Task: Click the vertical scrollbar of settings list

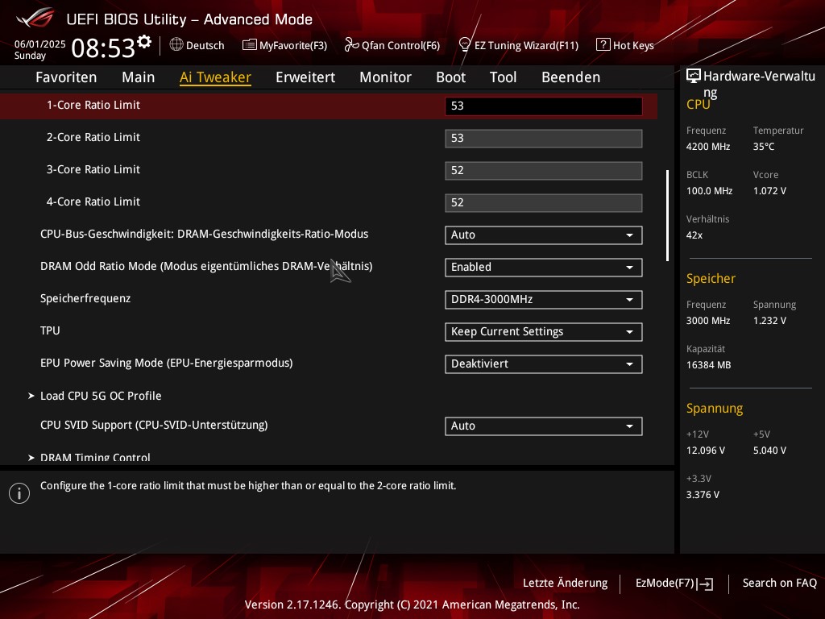Action: pyautogui.click(x=667, y=215)
